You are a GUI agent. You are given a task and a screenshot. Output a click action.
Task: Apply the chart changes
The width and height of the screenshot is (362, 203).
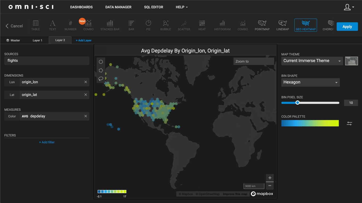coord(347,27)
